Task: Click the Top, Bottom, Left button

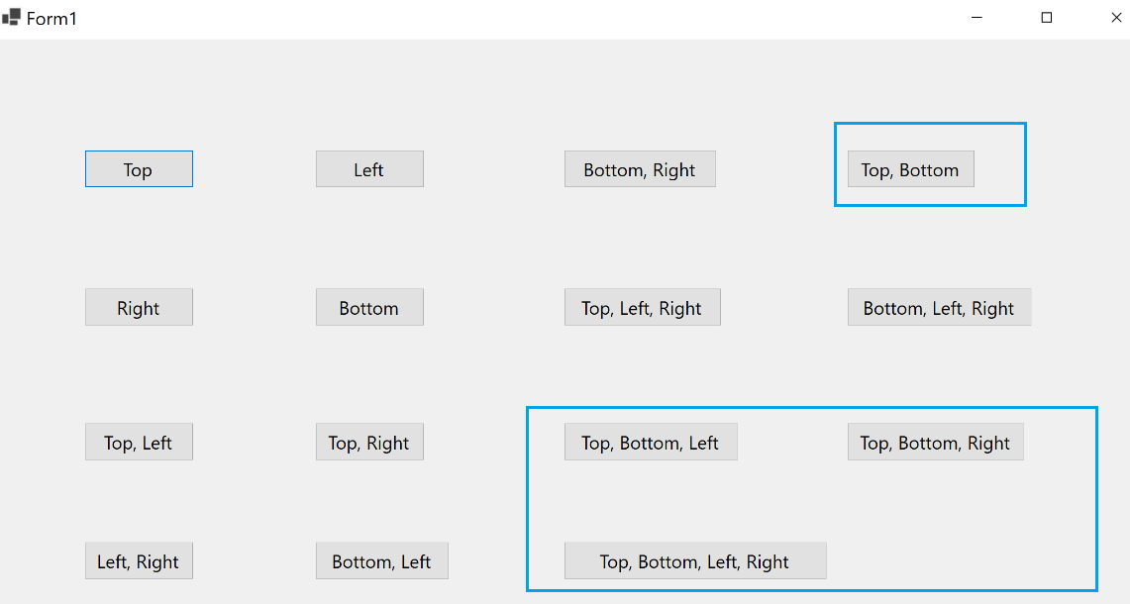Action: tap(651, 442)
